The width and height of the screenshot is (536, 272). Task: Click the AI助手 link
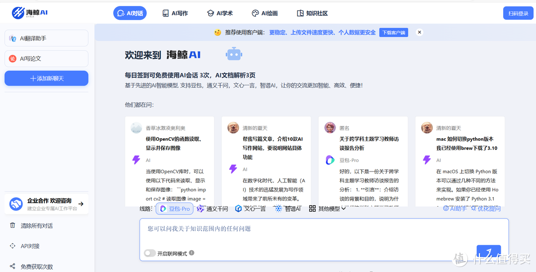(455, 209)
